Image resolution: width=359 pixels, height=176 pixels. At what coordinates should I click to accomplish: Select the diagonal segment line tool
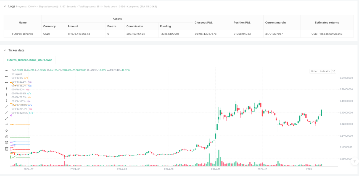pyautogui.click(x=7, y=119)
